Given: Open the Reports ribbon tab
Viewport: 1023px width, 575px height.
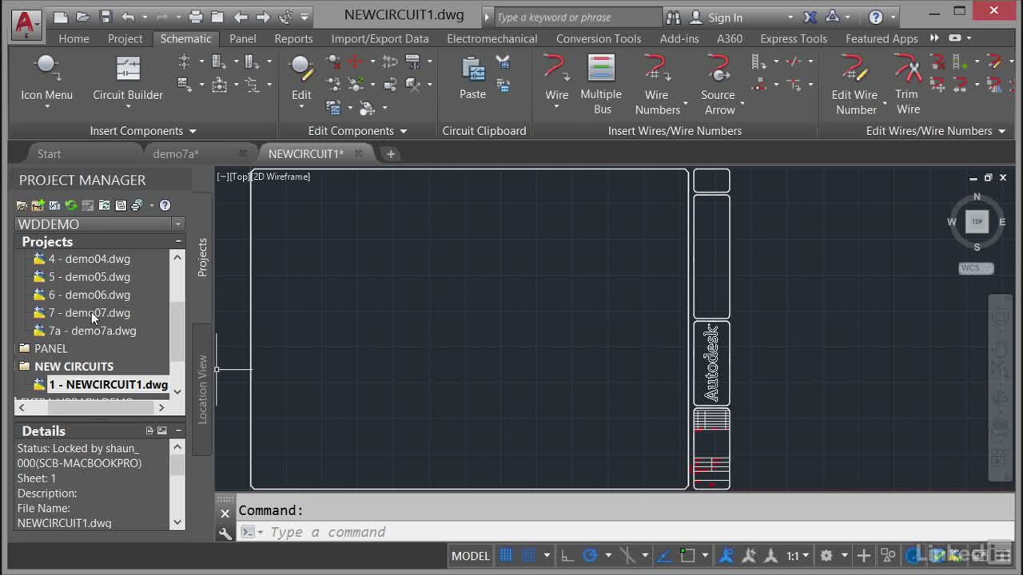Looking at the screenshot, I should 293,38.
